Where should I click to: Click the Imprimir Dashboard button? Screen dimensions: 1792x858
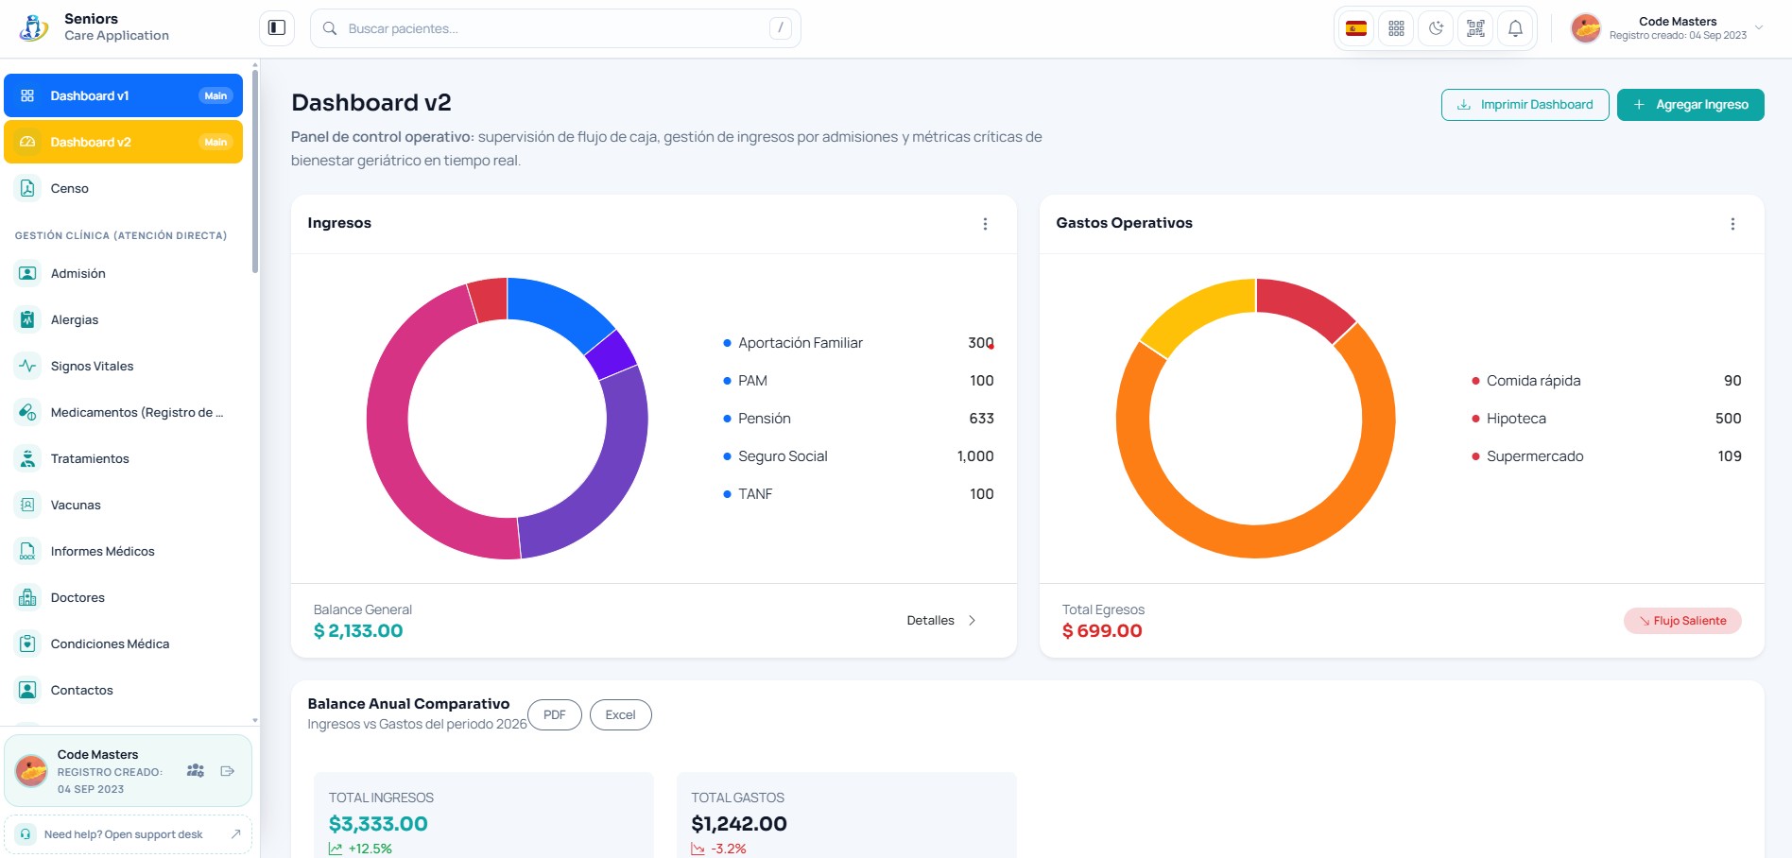(x=1525, y=105)
